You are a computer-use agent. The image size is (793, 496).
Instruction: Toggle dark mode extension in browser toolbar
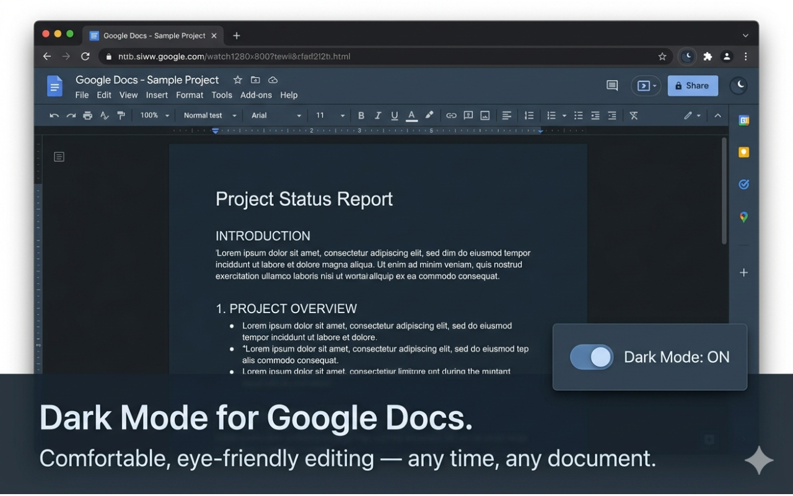pyautogui.click(x=687, y=56)
